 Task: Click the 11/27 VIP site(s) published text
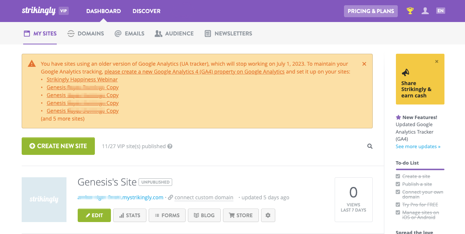point(134,146)
